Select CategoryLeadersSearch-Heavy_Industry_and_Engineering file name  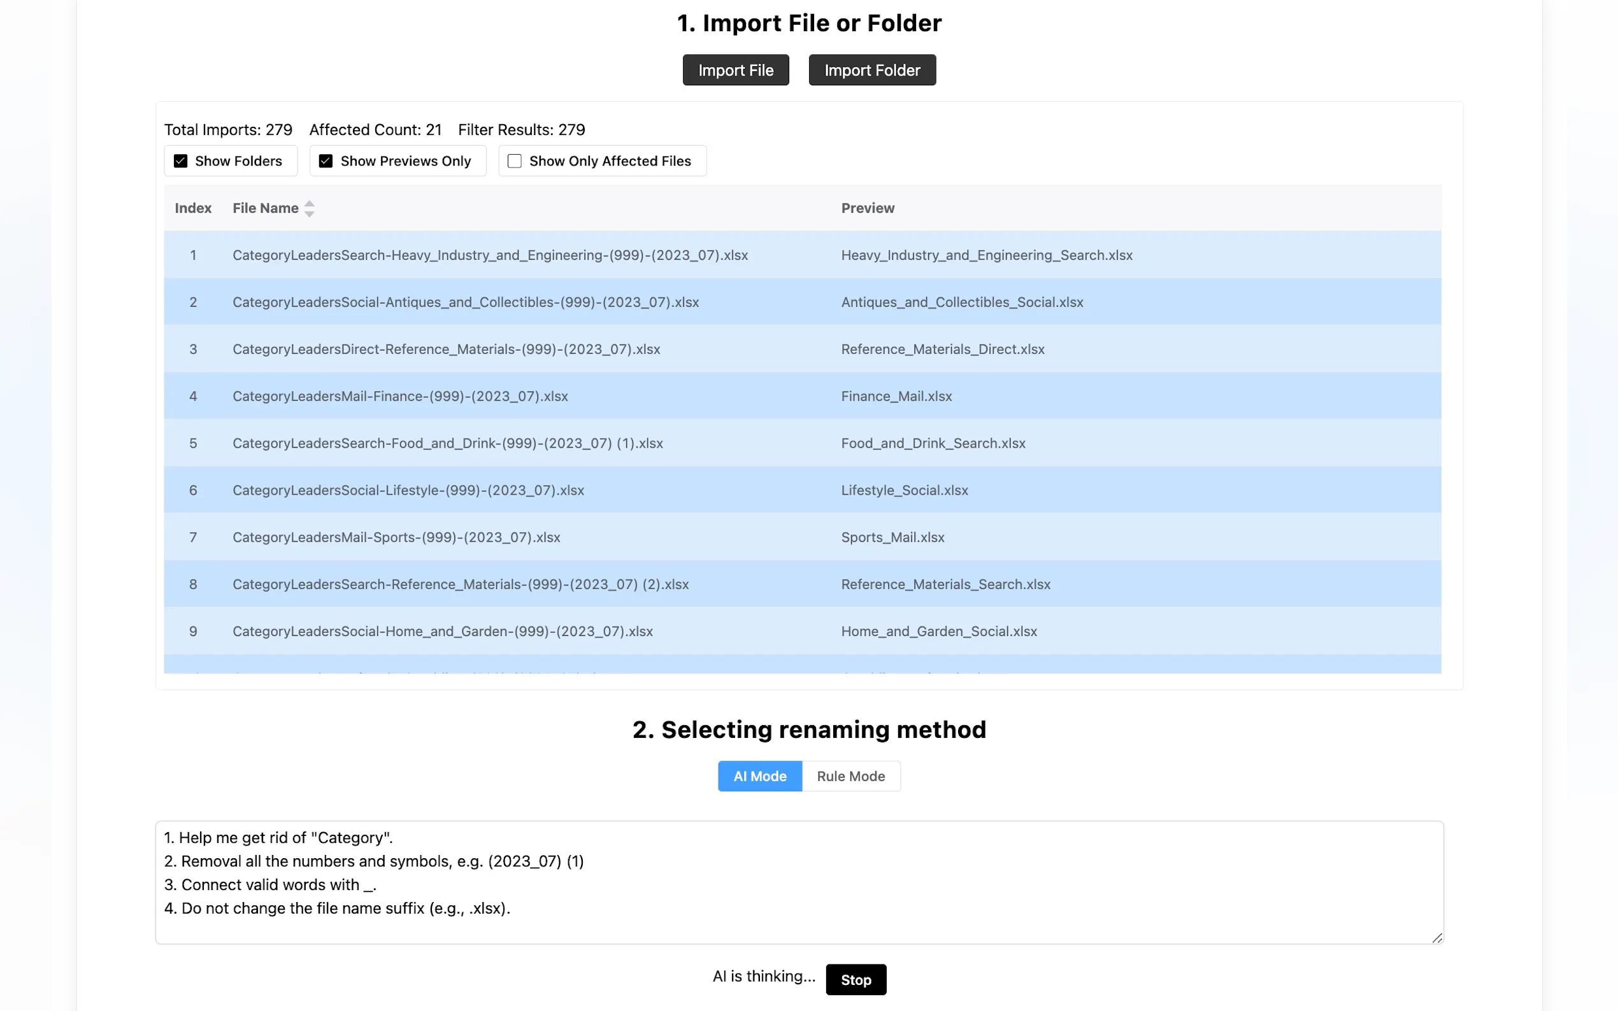pyautogui.click(x=490, y=255)
